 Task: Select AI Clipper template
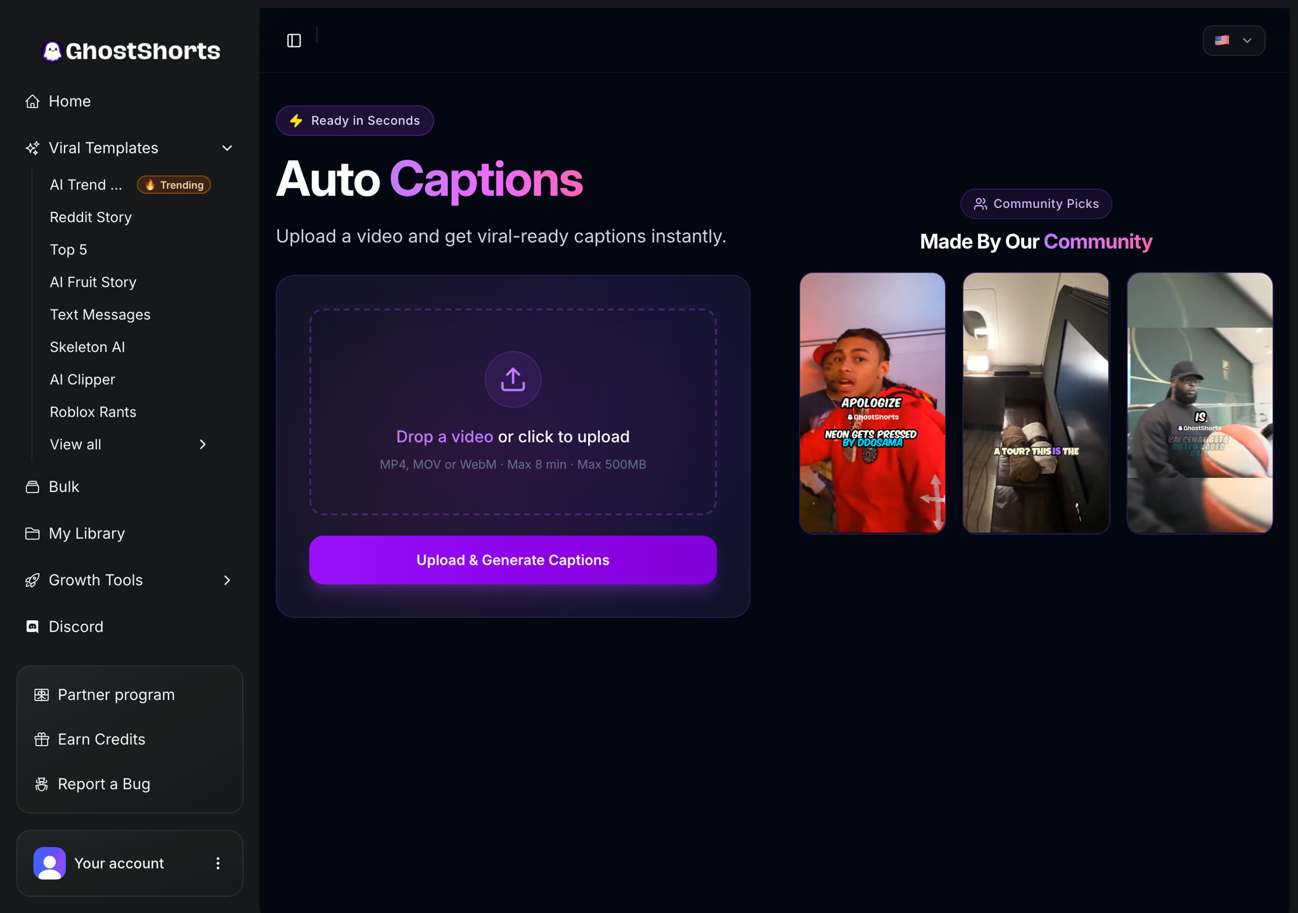coord(82,380)
